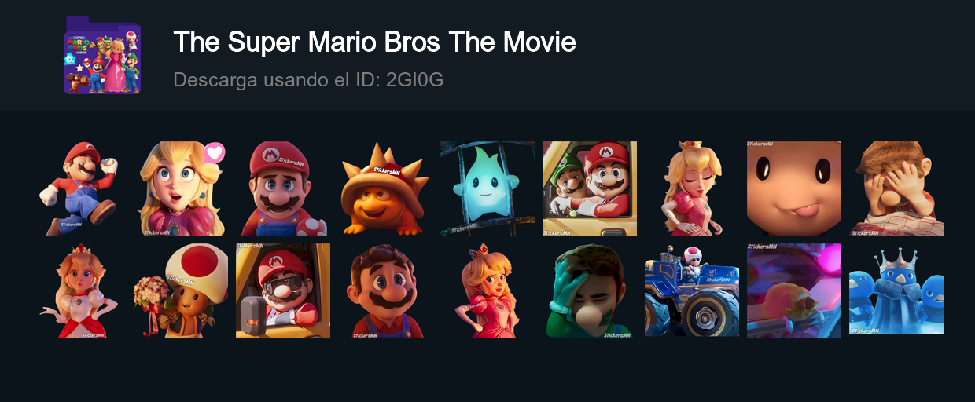Open the sticker pack folder icon
975x402 pixels.
(102, 55)
